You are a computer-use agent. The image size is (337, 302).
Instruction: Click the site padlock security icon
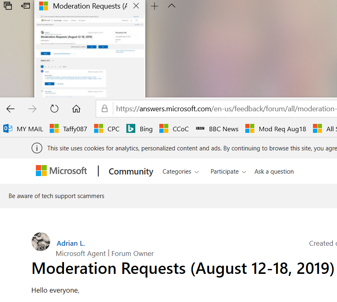pyautogui.click(x=105, y=109)
